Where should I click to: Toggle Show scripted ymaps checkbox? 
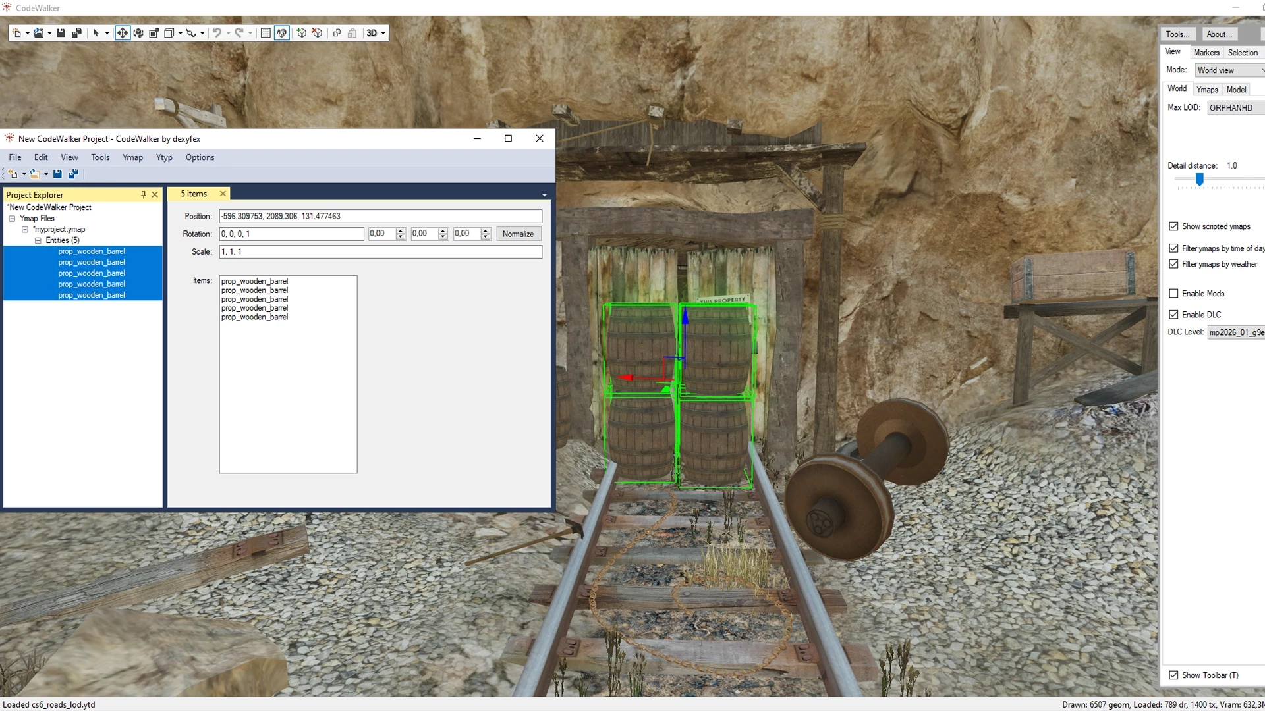[x=1173, y=226]
